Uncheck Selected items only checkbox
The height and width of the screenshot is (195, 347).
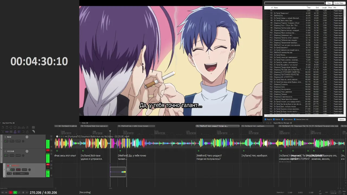click(x=294, y=119)
